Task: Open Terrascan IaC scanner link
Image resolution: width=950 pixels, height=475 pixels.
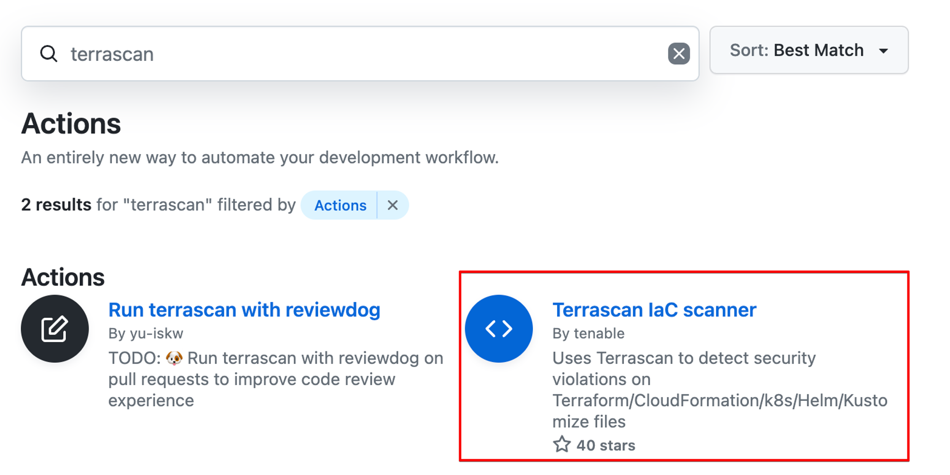Action: pos(654,310)
